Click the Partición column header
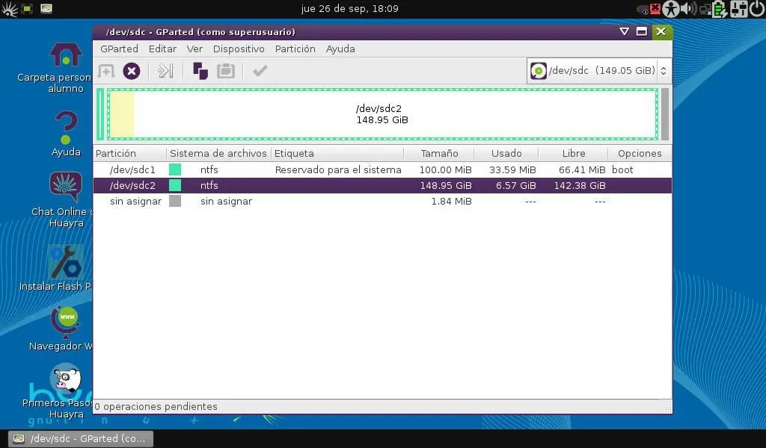 [130, 154]
